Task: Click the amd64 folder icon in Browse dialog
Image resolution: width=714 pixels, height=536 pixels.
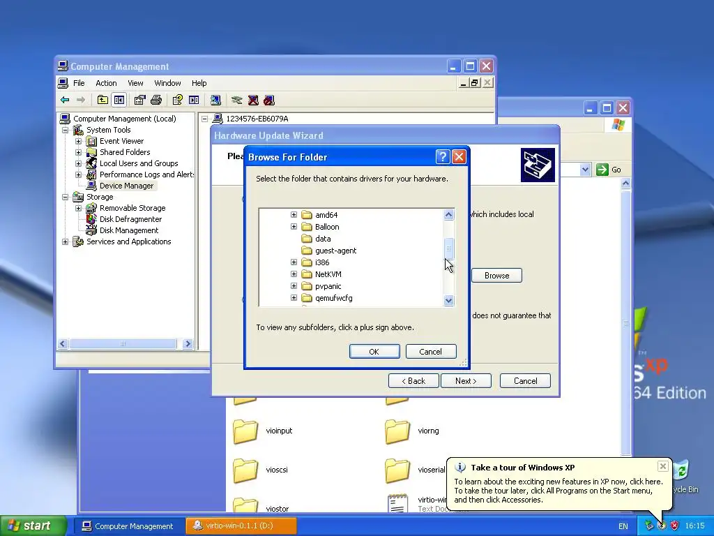Action: click(x=307, y=215)
